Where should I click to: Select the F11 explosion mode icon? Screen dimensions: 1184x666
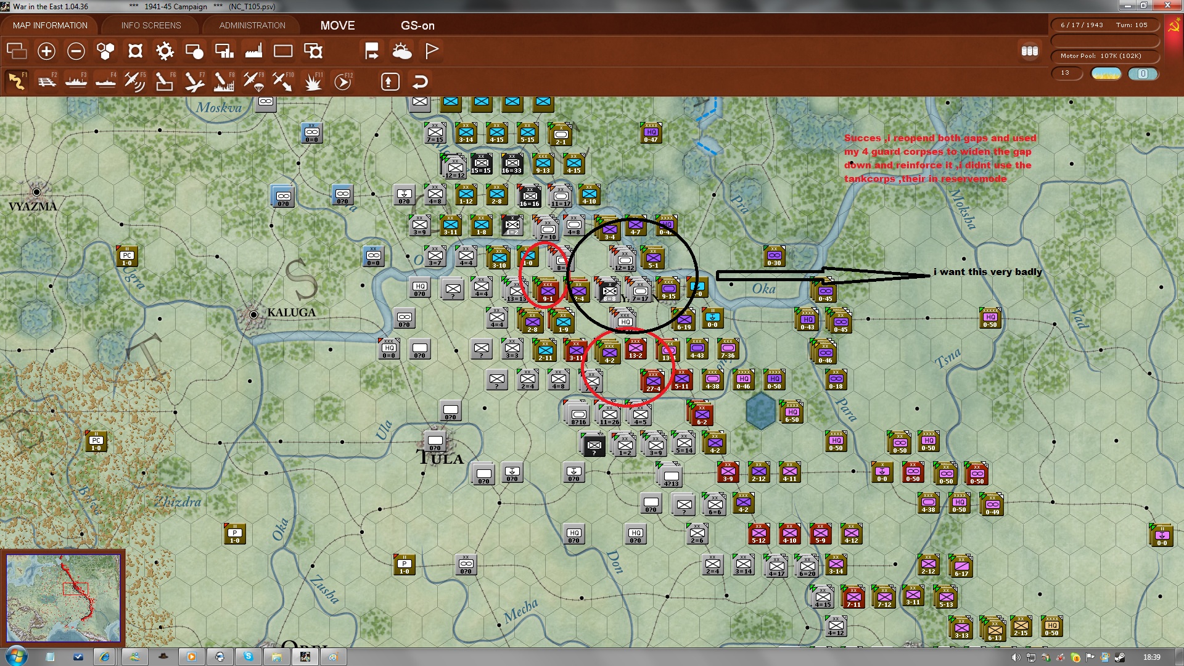(313, 81)
